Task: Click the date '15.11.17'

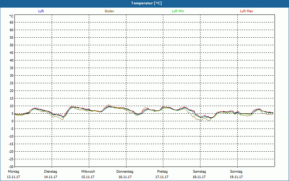Action: coord(88,177)
